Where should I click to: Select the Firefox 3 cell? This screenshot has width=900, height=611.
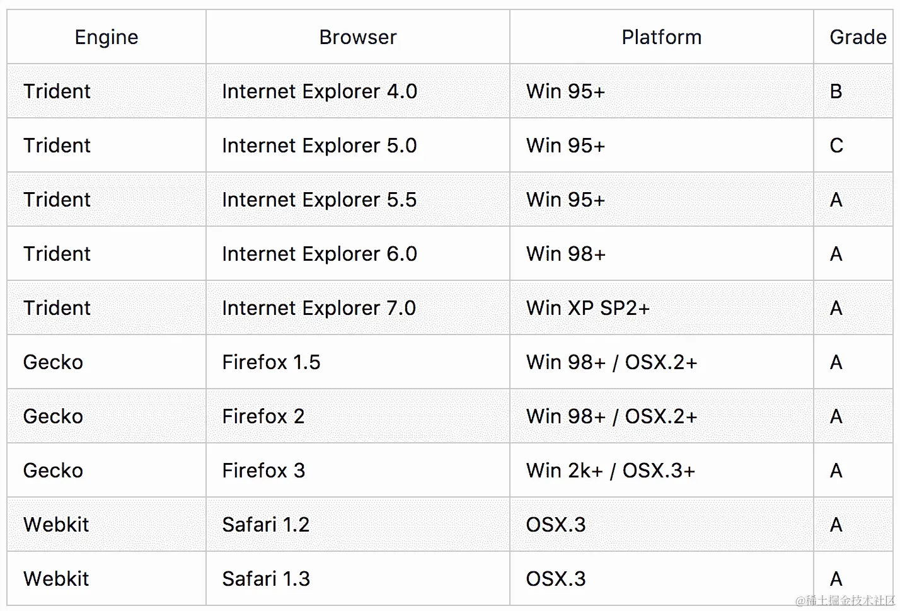point(263,471)
